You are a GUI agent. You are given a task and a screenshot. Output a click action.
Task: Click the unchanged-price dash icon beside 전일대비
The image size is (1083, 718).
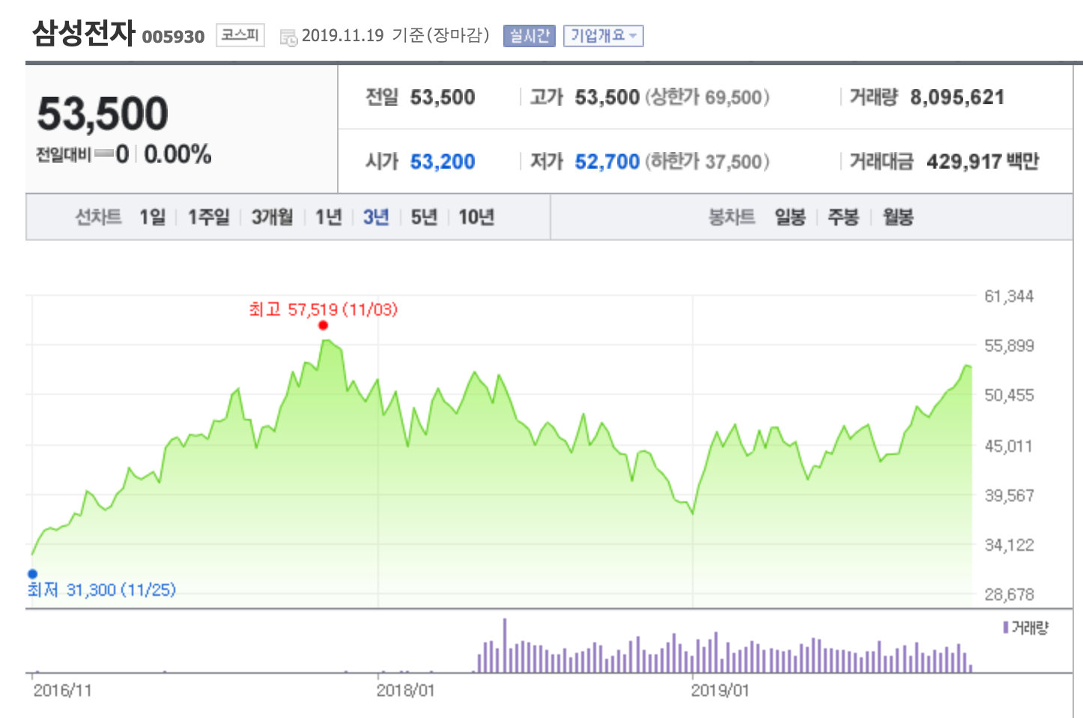pyautogui.click(x=104, y=154)
